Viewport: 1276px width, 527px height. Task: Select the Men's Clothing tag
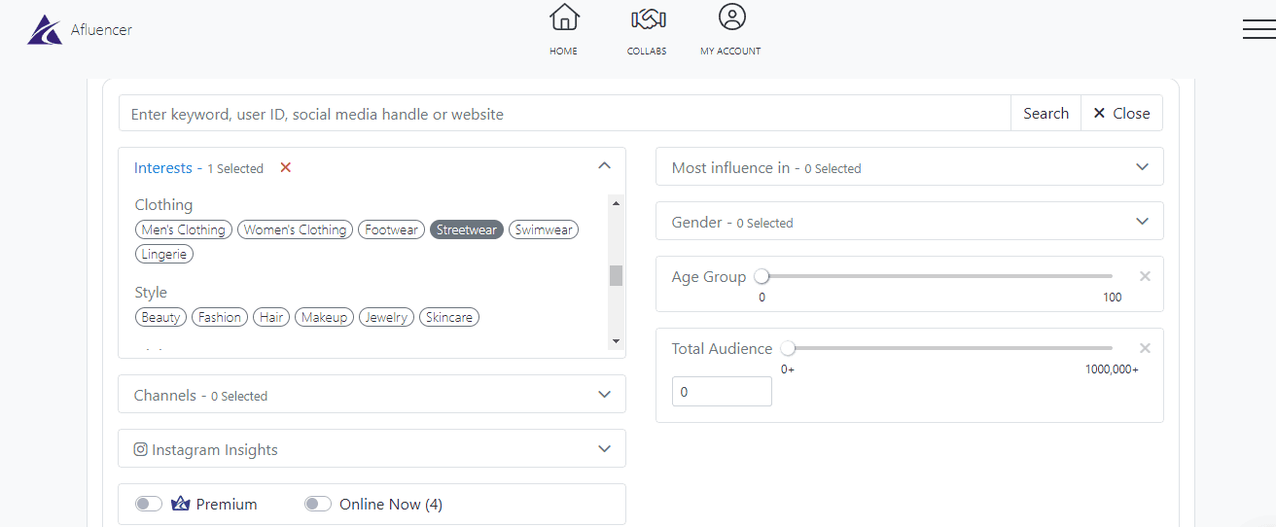183,230
